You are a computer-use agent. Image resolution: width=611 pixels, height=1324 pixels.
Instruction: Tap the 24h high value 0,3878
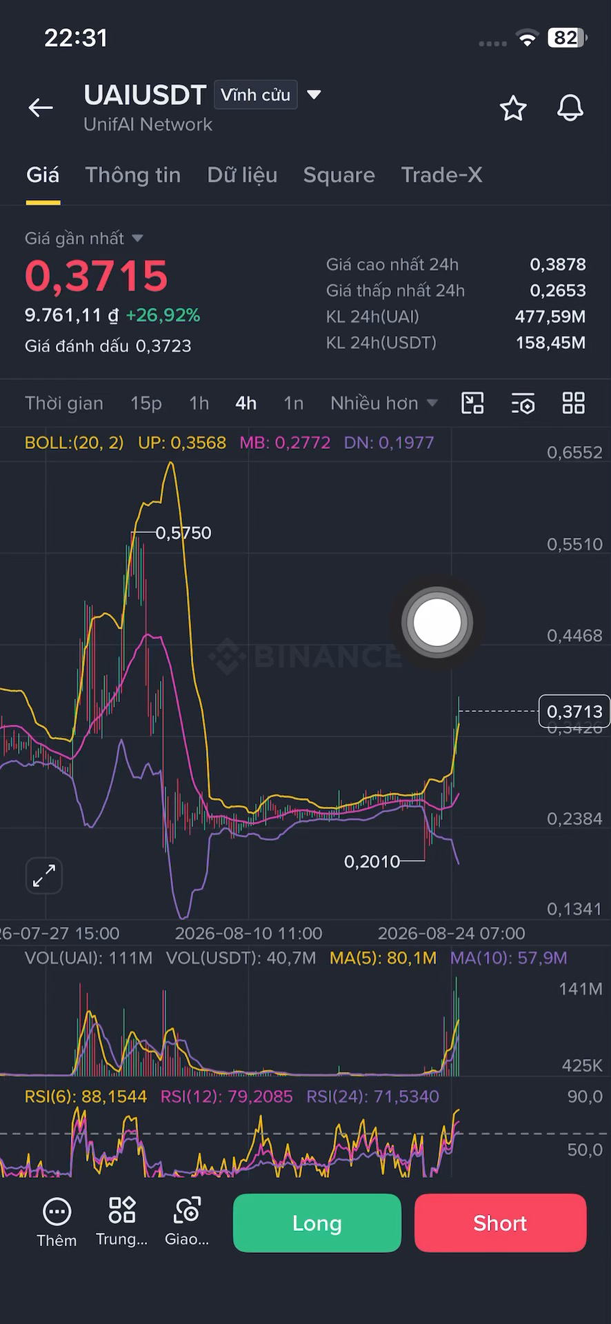[x=558, y=264]
